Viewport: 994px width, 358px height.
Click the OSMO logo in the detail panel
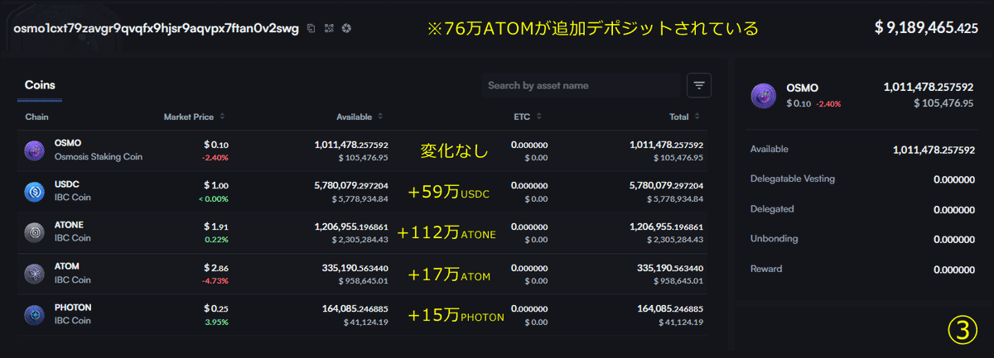click(763, 95)
